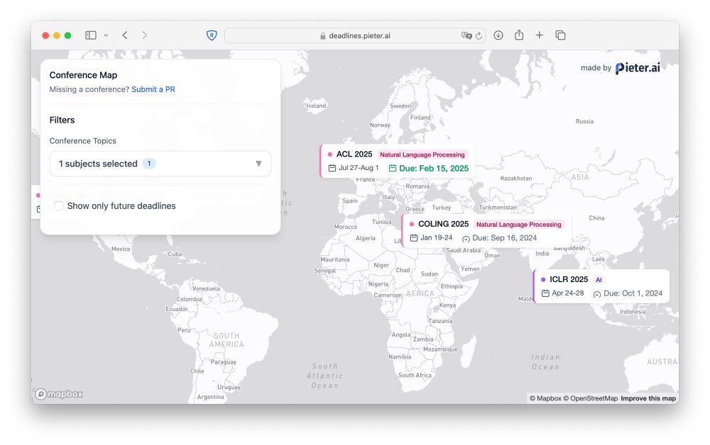Screen dimensions: 710x445
Task: Click the ACL 2025 calendar date icon
Action: 332,168
